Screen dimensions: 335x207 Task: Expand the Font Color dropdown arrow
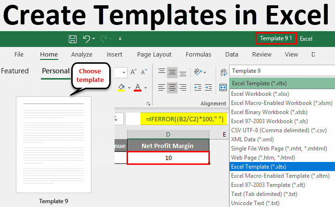point(145,88)
